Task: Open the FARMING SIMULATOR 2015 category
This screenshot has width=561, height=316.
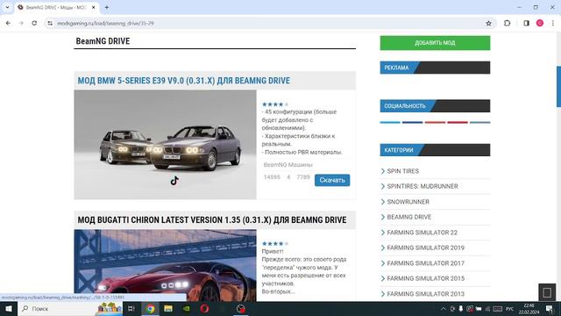Action: point(426,278)
